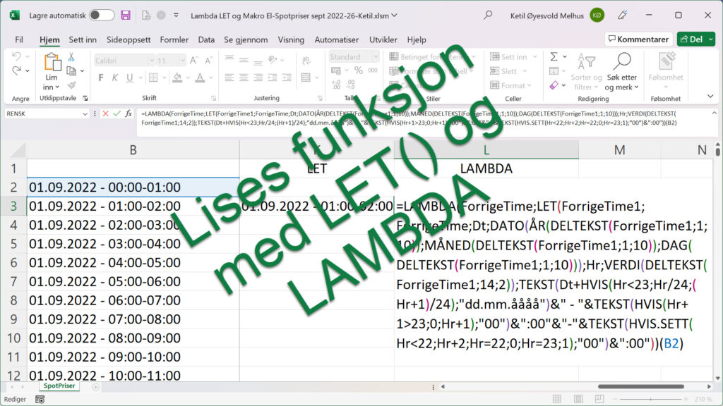Switch to page break preview icon
Image resolution: width=723 pixels, height=406 pixels.
pos(599,399)
